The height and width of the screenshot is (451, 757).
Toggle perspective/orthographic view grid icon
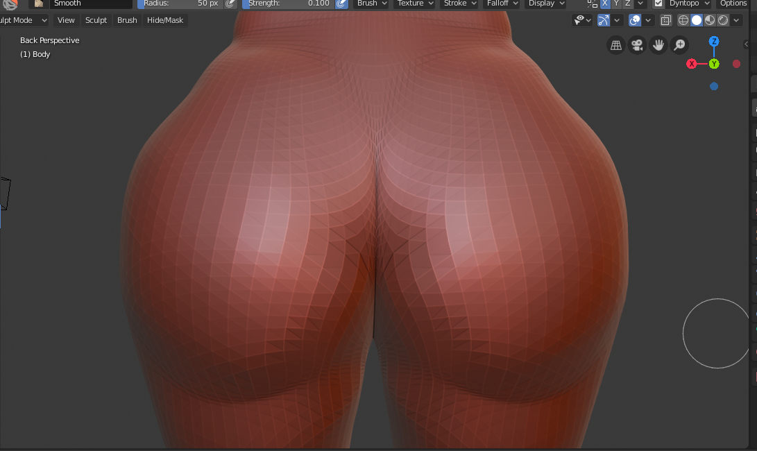coord(615,45)
